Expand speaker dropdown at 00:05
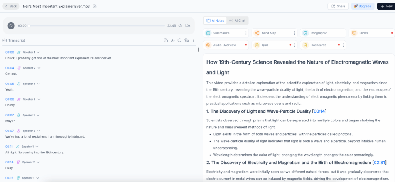The image size is (395, 182). point(38,84)
